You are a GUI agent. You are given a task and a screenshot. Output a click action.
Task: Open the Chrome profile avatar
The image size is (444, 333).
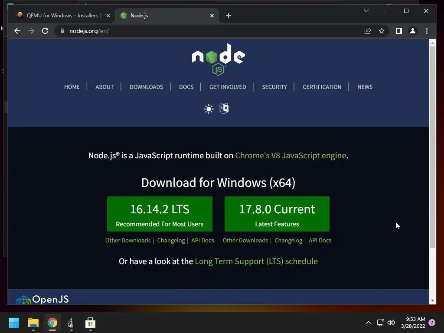(x=413, y=31)
